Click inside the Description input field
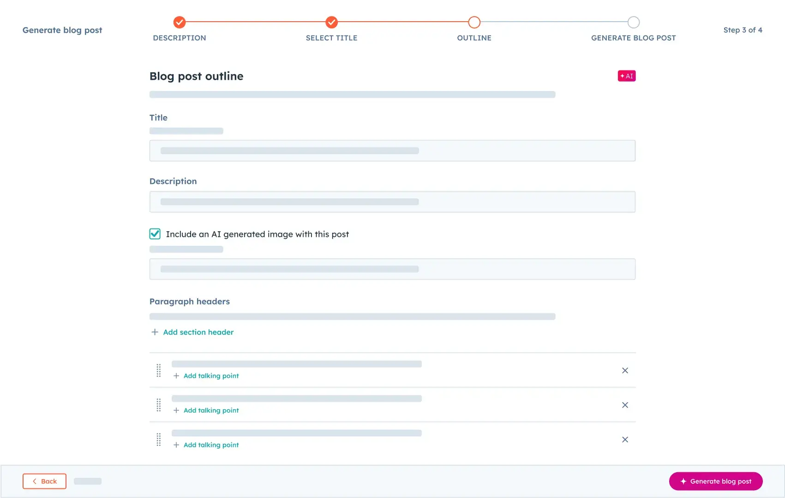The image size is (785, 498). click(392, 202)
